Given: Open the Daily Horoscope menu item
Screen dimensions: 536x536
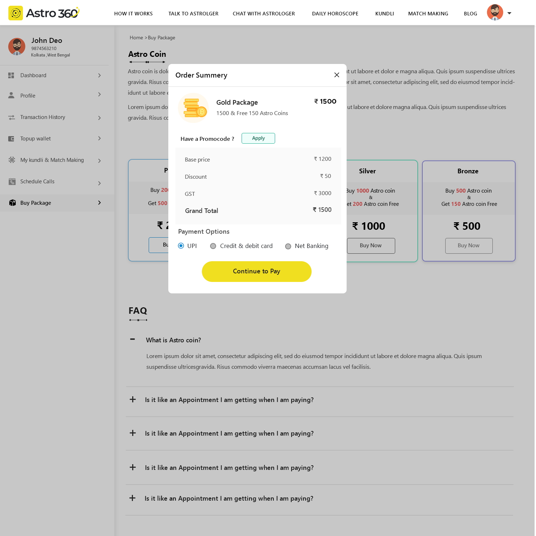Looking at the screenshot, I should pos(335,14).
